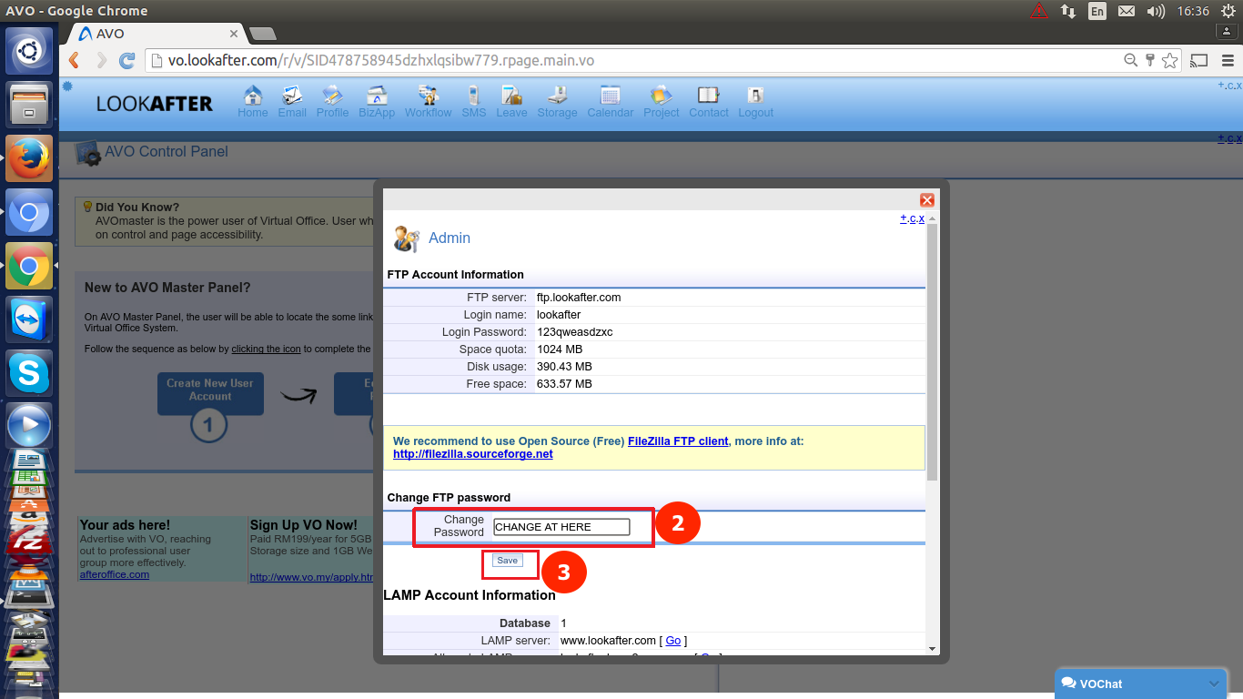The width and height of the screenshot is (1243, 699).
Task: Open the VOChat bar
Action: coord(1142,684)
